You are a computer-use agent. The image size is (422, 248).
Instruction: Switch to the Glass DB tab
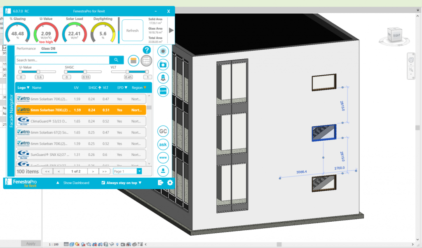pyautogui.click(x=48, y=49)
